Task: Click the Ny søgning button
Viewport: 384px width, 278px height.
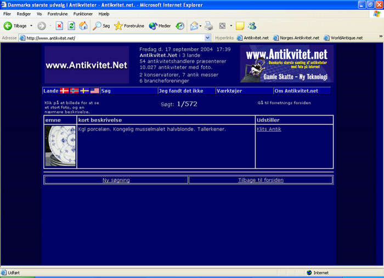Action: click(x=116, y=180)
